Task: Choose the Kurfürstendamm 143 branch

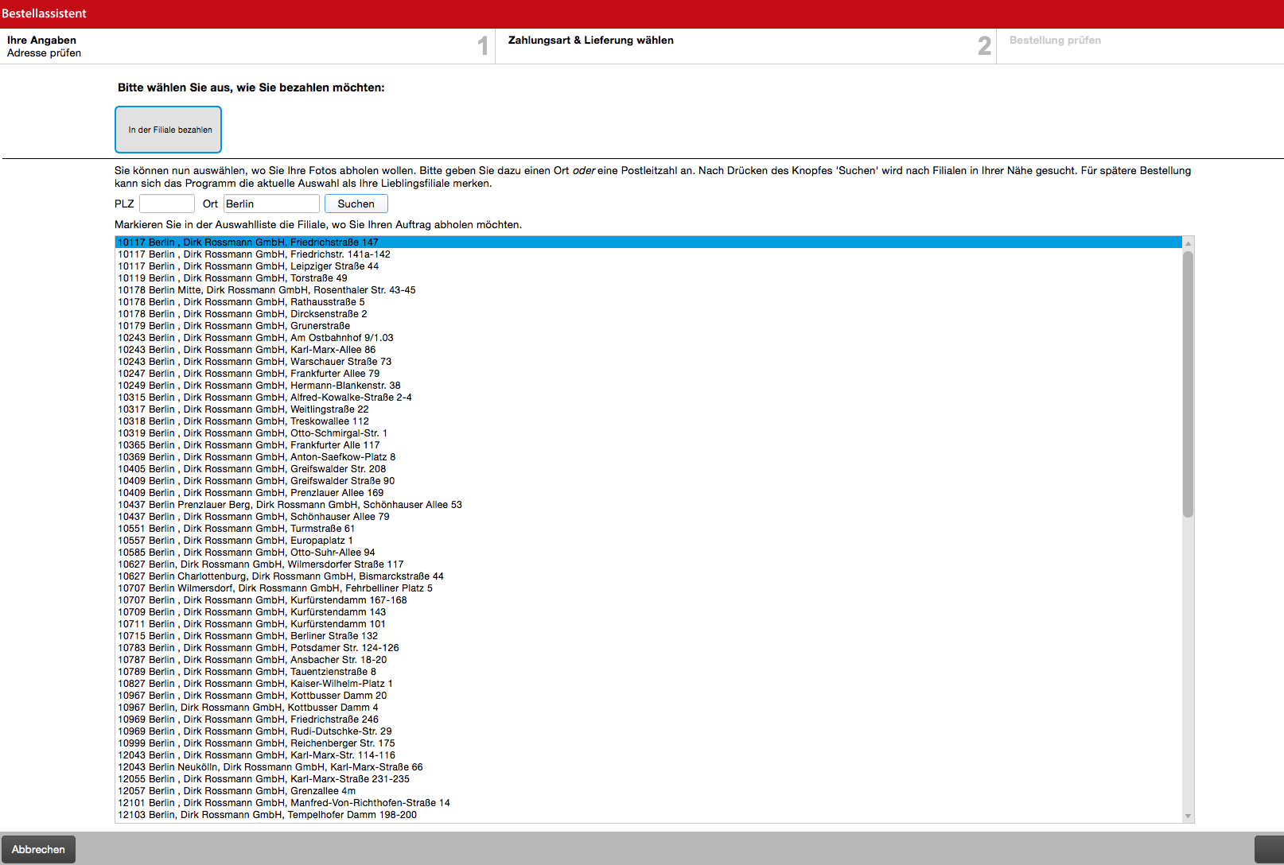Action: click(x=648, y=612)
